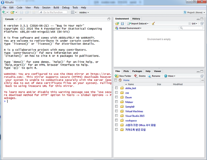Click the Home directory link
The width and height of the screenshot is (207, 160).
(126, 80)
